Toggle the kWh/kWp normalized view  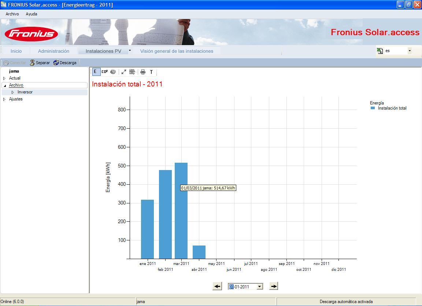point(132,71)
